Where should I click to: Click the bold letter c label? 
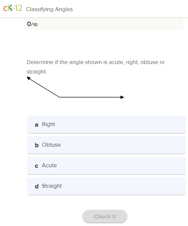coord(36,166)
